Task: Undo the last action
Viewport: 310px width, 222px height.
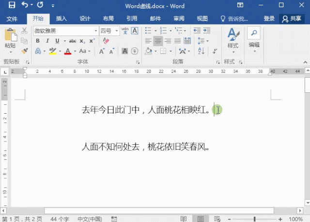Action: pyautogui.click(x=25, y=4)
